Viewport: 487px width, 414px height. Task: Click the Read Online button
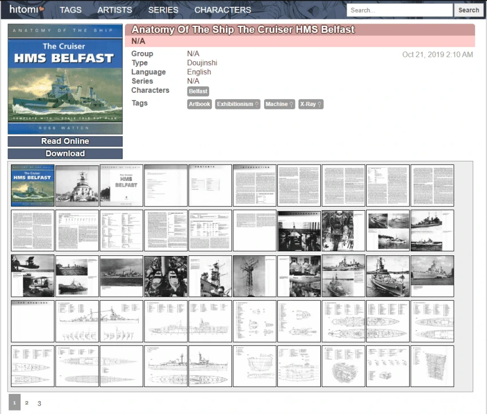point(65,141)
